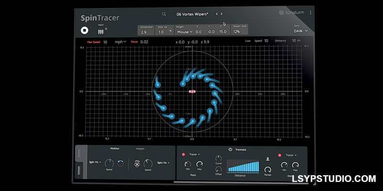Viewport: 383px width, 191px height.
Task: Open the Sync DAW dropdown
Action: (x=301, y=31)
